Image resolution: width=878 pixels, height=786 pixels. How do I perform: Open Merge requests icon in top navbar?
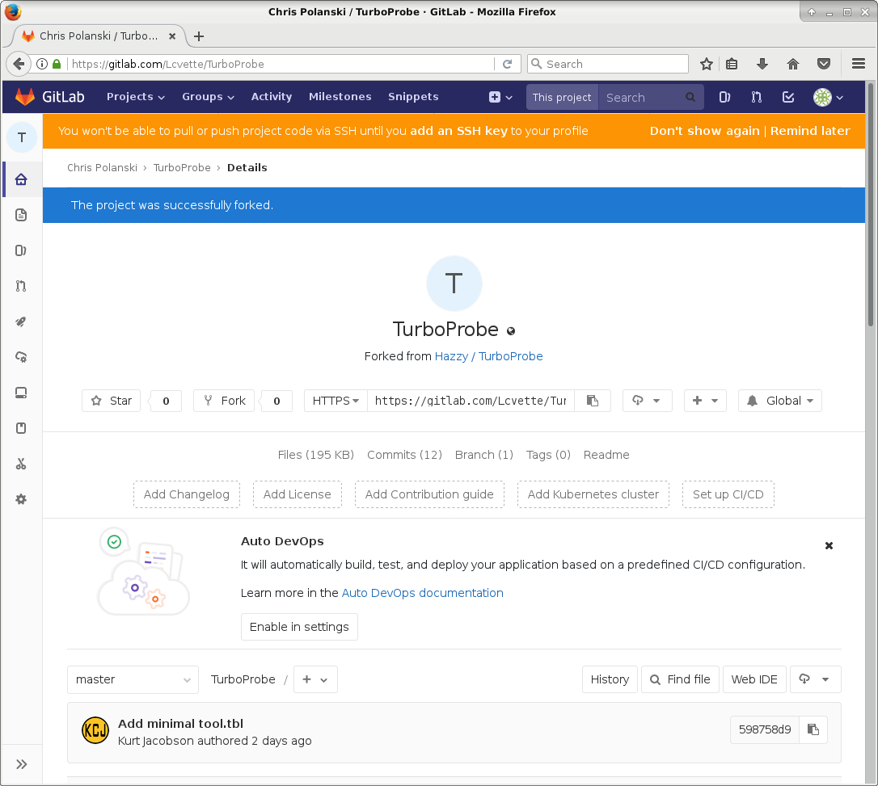757,97
